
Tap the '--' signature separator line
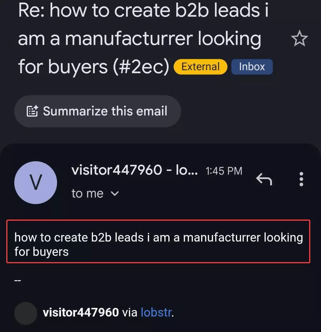pyautogui.click(x=18, y=281)
